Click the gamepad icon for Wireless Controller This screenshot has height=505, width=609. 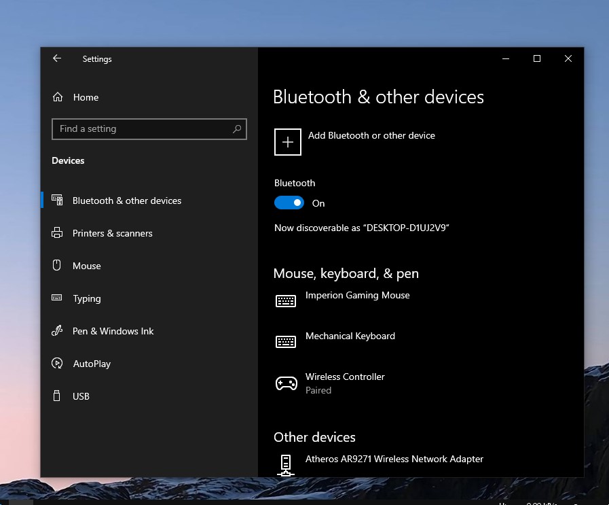(285, 383)
